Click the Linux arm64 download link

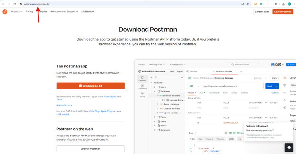65,114
